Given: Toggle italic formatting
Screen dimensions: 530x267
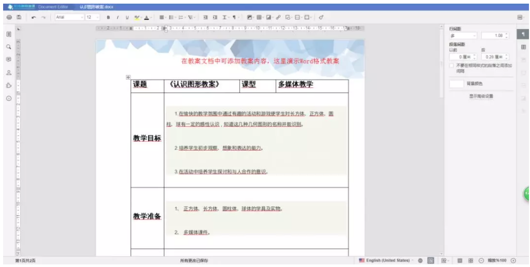Looking at the screenshot, I should (118, 17).
